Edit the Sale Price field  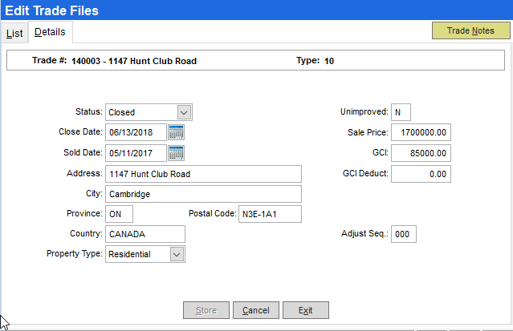[421, 132]
